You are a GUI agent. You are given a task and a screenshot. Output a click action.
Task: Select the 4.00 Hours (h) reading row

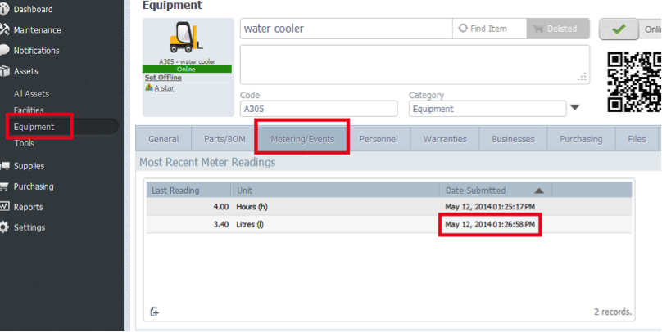[x=389, y=207]
